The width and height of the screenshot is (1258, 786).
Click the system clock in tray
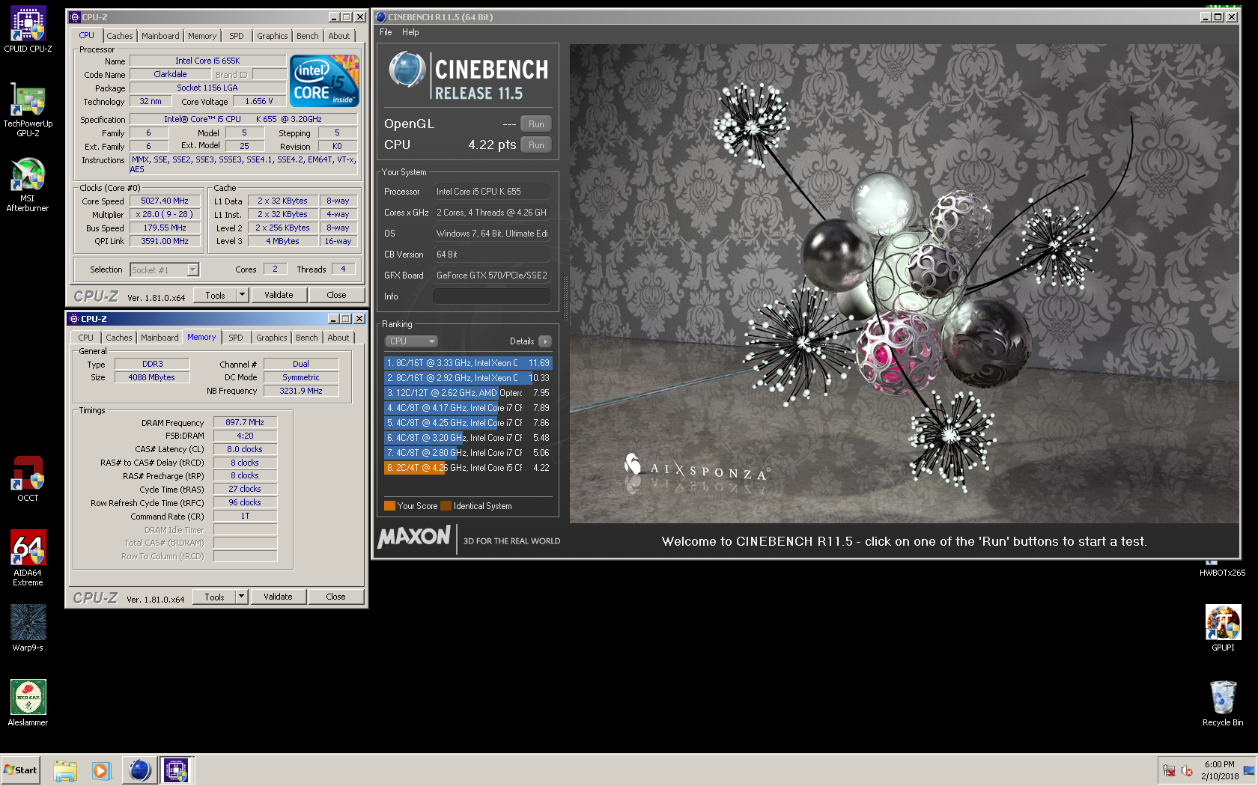tap(1219, 770)
